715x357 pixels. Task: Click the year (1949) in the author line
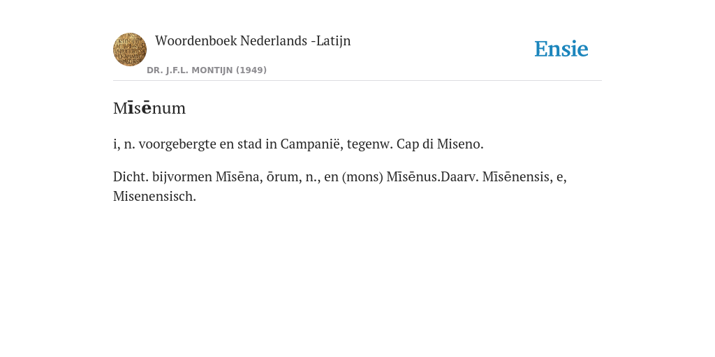[x=251, y=70]
